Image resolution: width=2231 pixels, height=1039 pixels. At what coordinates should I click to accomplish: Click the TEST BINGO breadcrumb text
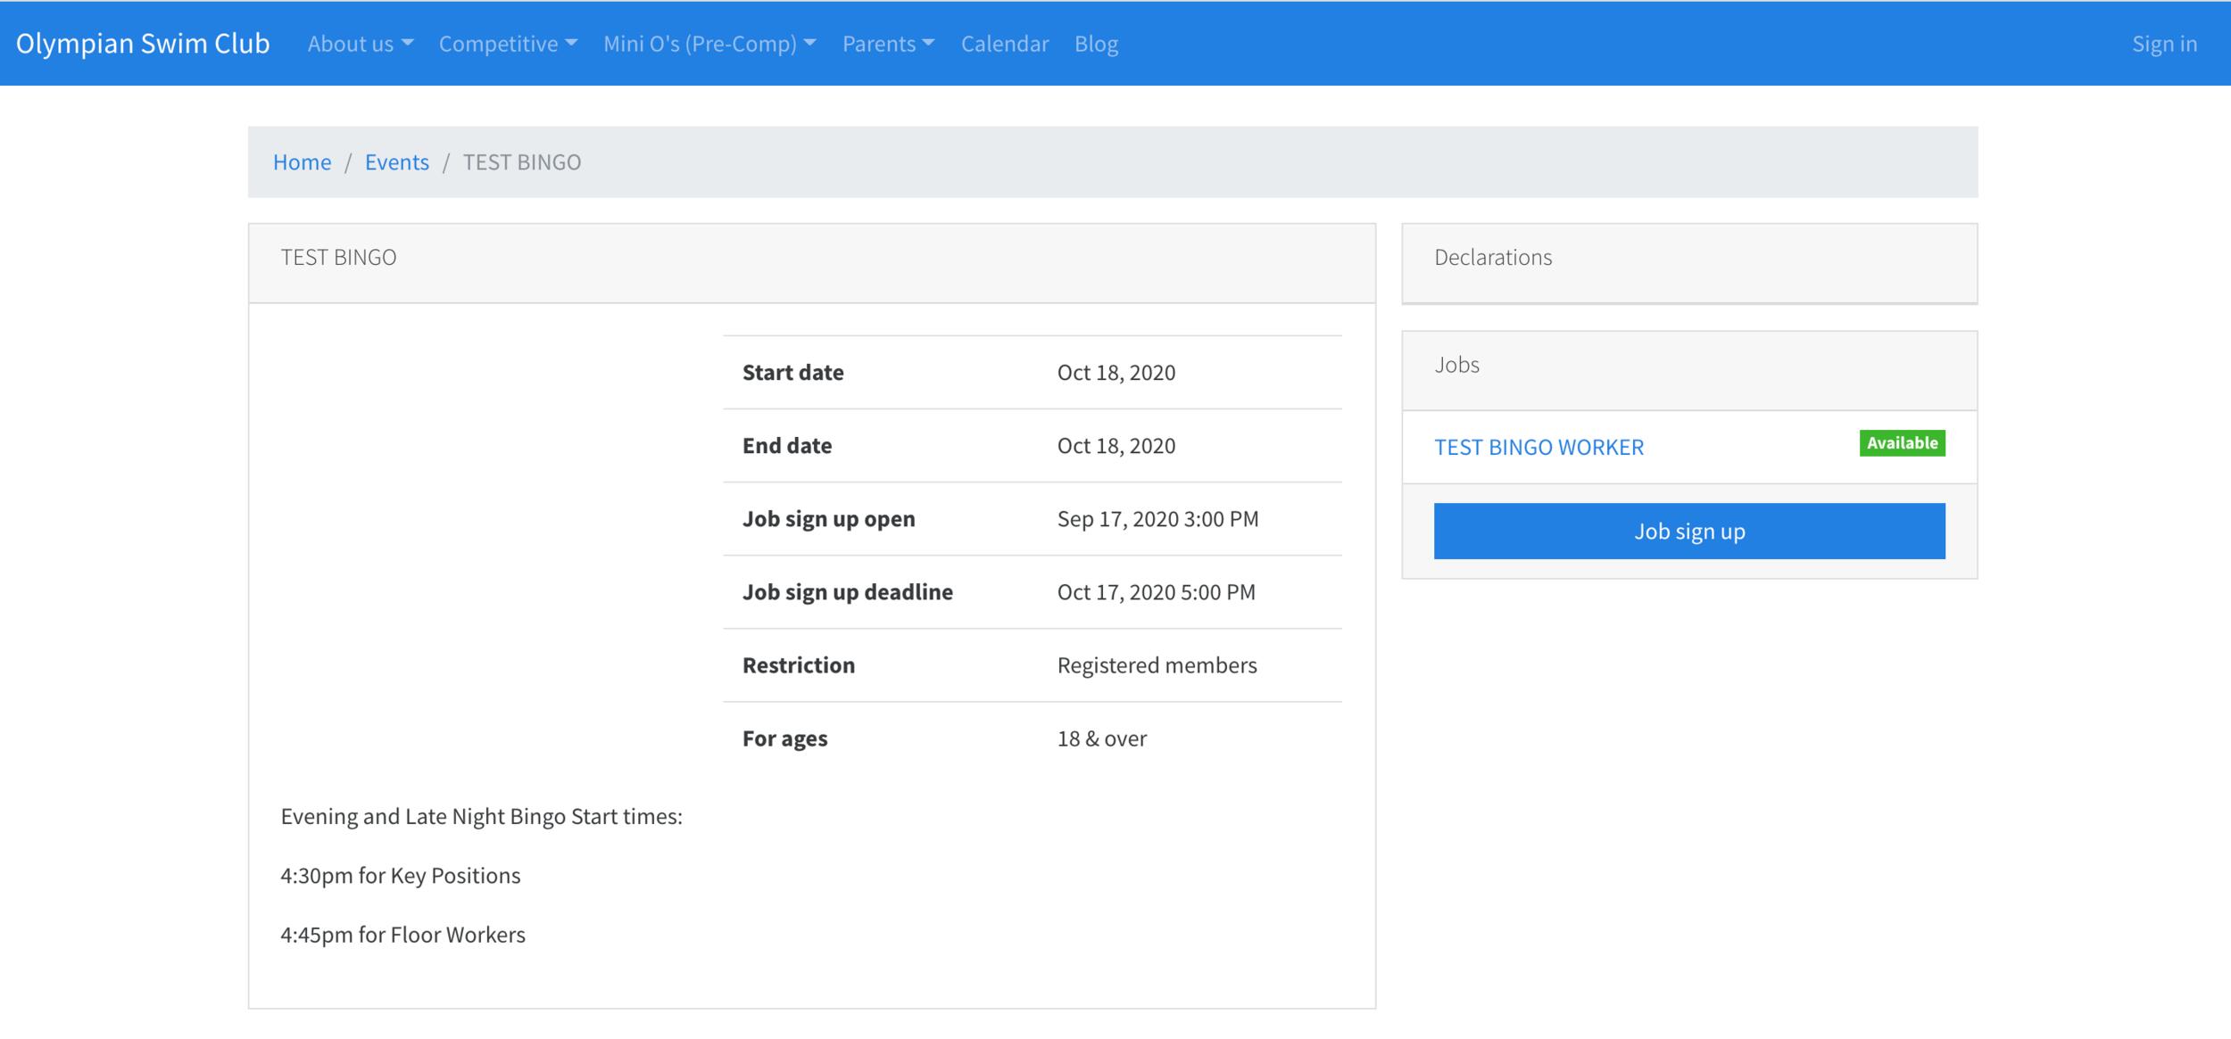[521, 162]
